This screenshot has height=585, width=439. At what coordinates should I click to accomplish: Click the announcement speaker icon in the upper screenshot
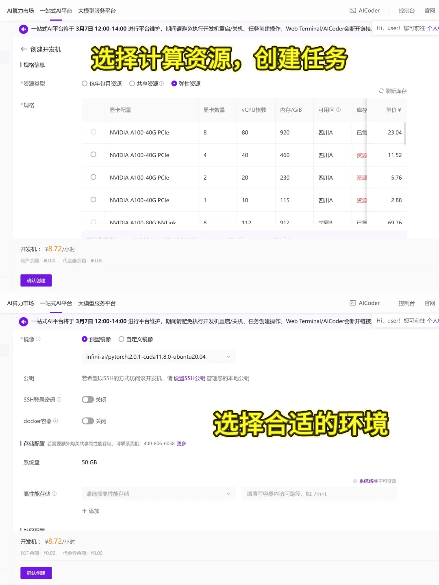pyautogui.click(x=24, y=29)
